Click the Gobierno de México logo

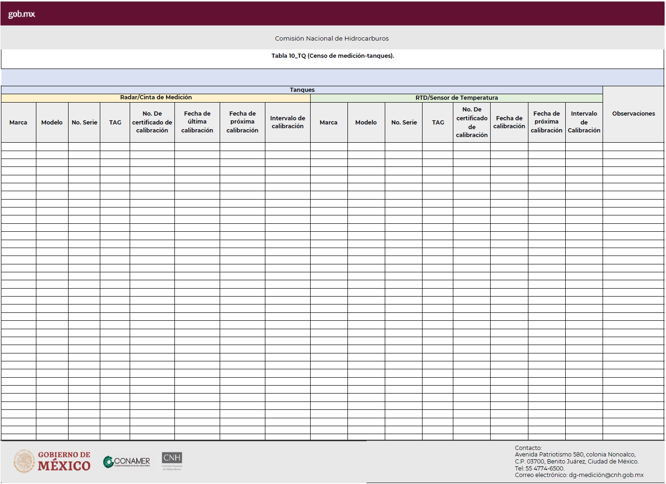(52, 461)
